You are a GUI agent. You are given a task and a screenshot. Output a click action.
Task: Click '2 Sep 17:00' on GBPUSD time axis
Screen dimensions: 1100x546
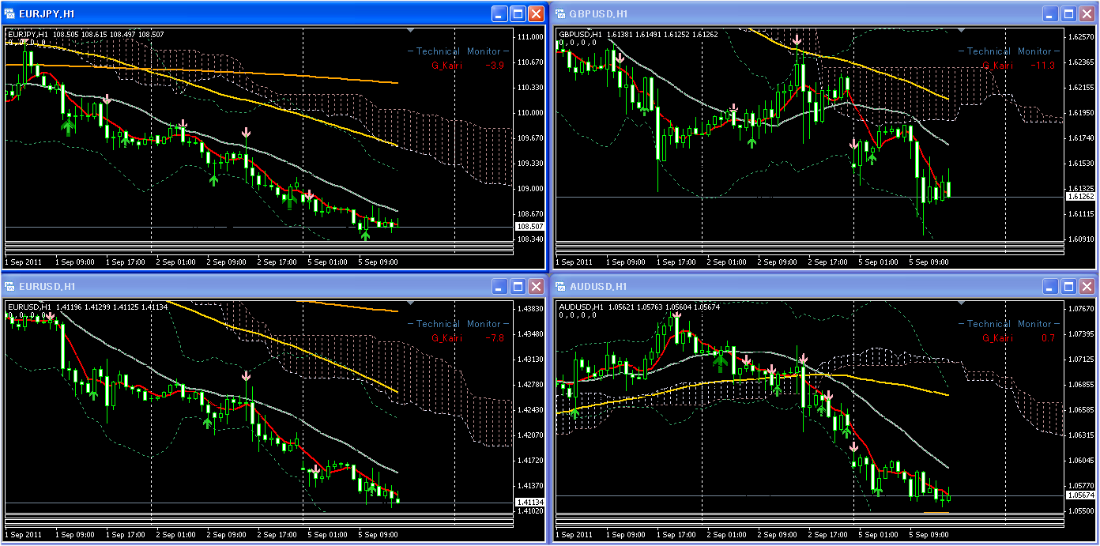(x=827, y=262)
